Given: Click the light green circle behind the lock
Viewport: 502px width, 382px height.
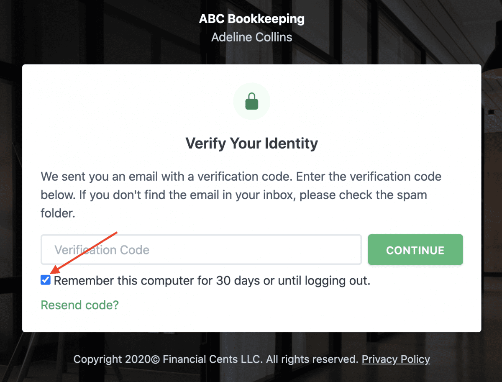Looking at the screenshot, I should [x=251, y=101].
